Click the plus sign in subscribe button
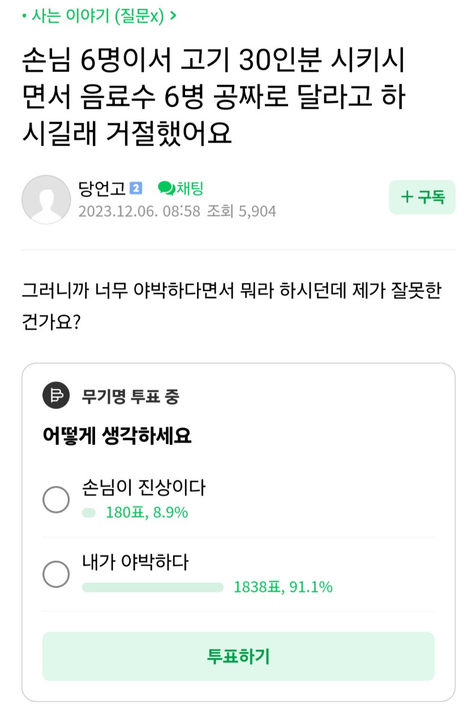This screenshot has width=472, height=713. [x=406, y=197]
